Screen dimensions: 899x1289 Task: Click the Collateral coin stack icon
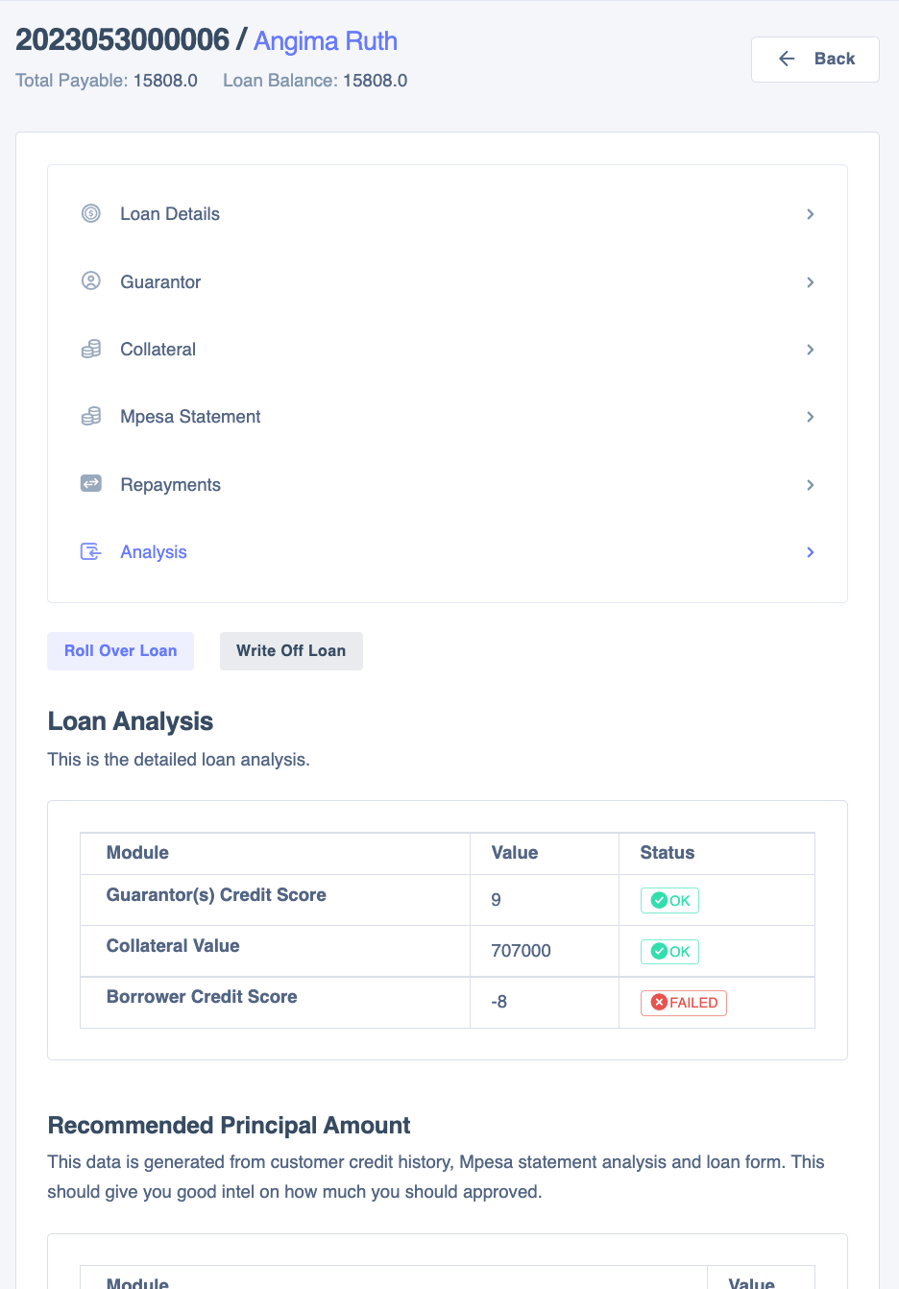click(91, 349)
